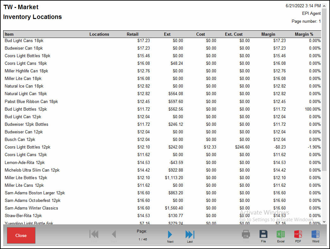The image size is (330, 249).
Task: Select Miller Highlife Can 18pk item
Action: click(26, 71)
